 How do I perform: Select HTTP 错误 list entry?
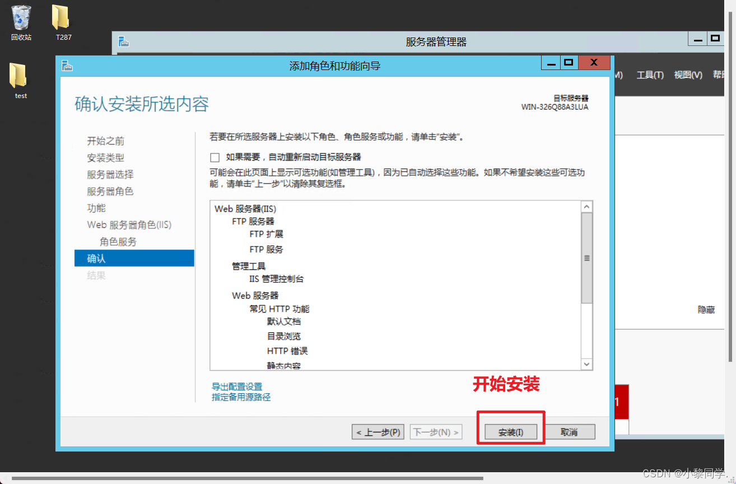[287, 351]
